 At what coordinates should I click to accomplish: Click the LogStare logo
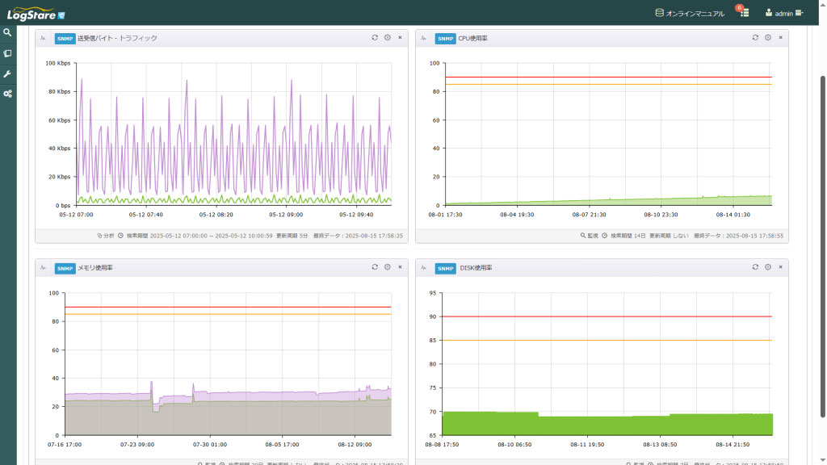pyautogui.click(x=36, y=13)
